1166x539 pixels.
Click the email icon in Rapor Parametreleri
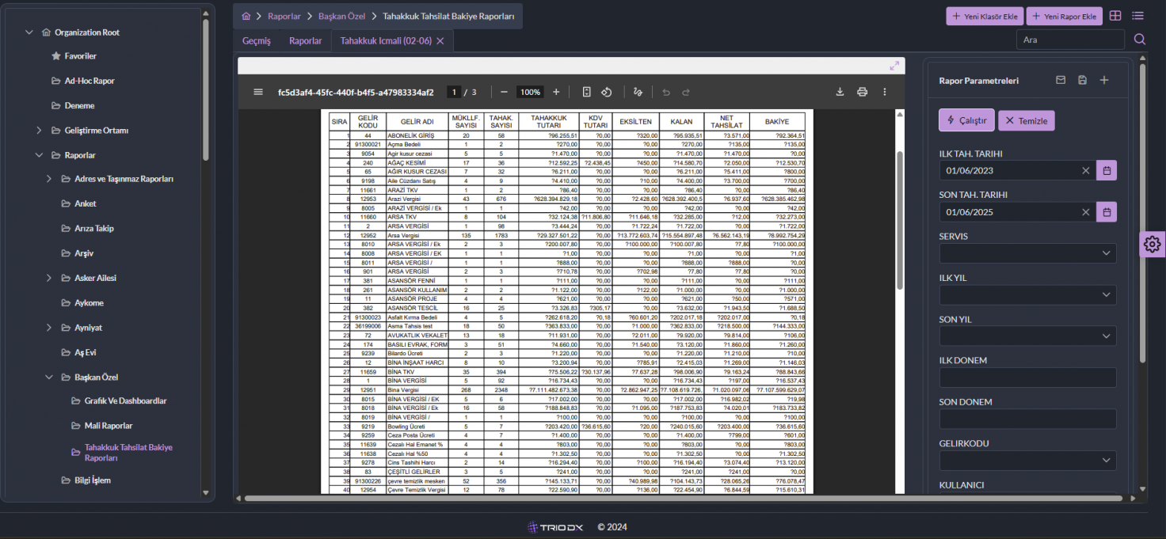pos(1061,80)
